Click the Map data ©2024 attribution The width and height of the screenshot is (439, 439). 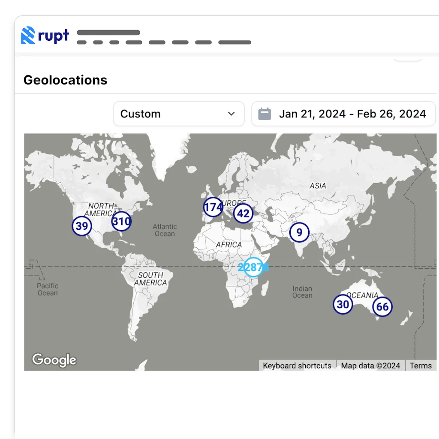tap(370, 366)
